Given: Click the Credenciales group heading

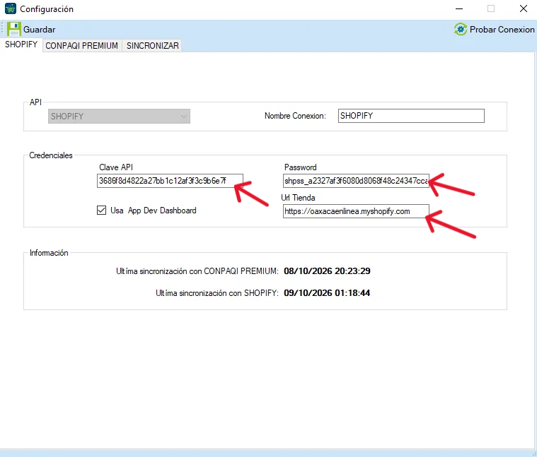Looking at the screenshot, I should click(x=51, y=155).
